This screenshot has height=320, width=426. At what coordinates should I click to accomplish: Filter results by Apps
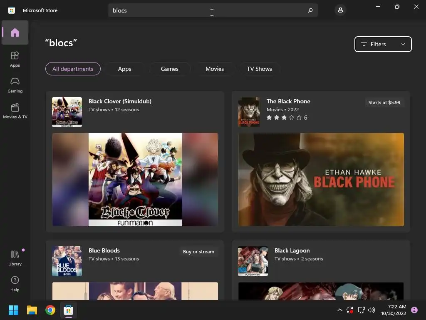[x=125, y=69]
